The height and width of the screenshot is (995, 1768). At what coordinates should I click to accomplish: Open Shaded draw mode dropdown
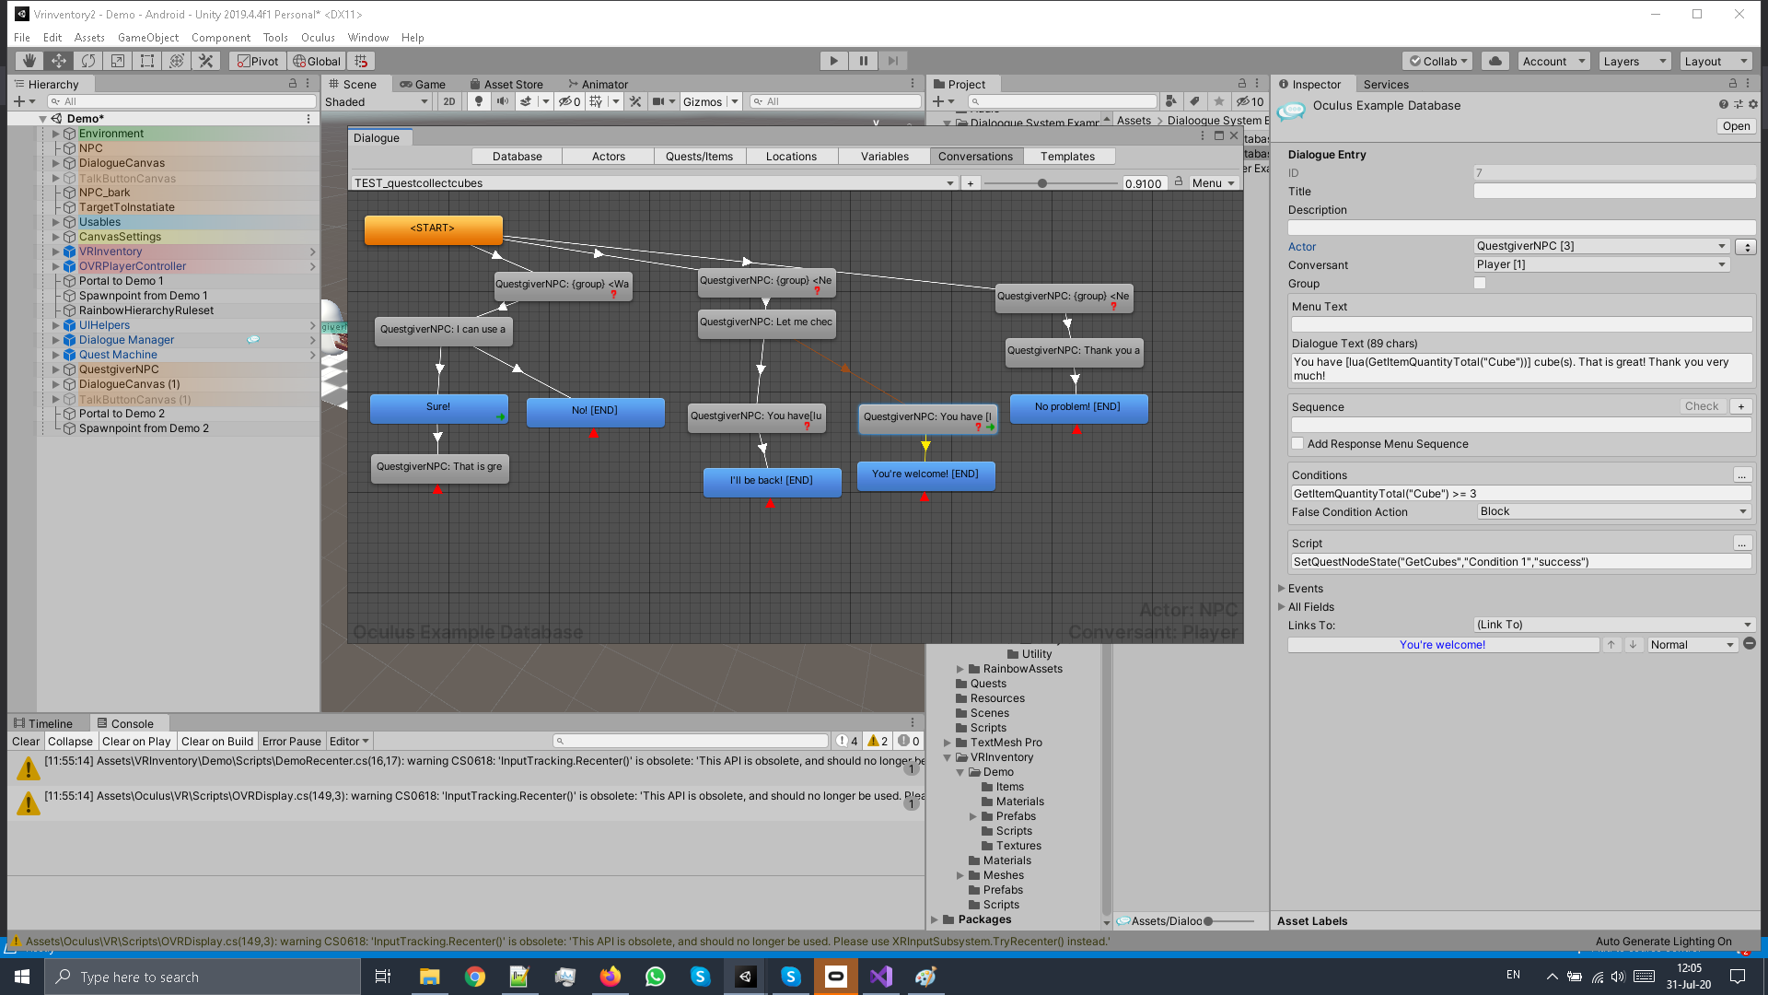(x=378, y=101)
